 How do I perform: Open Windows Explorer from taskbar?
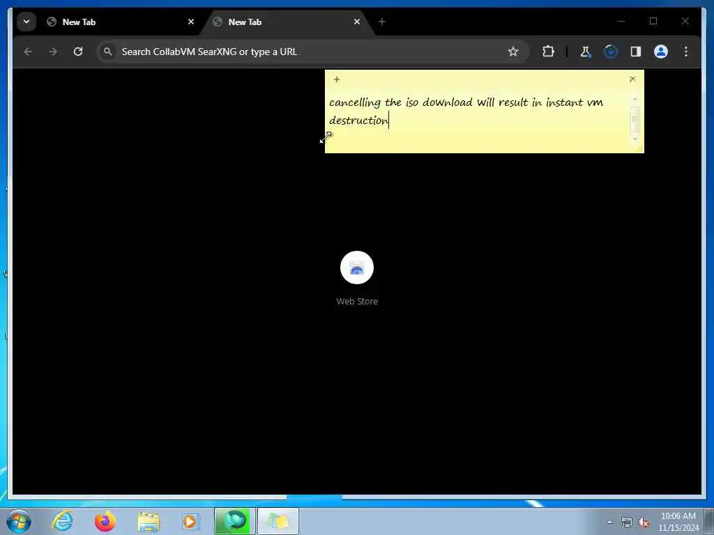pos(149,521)
